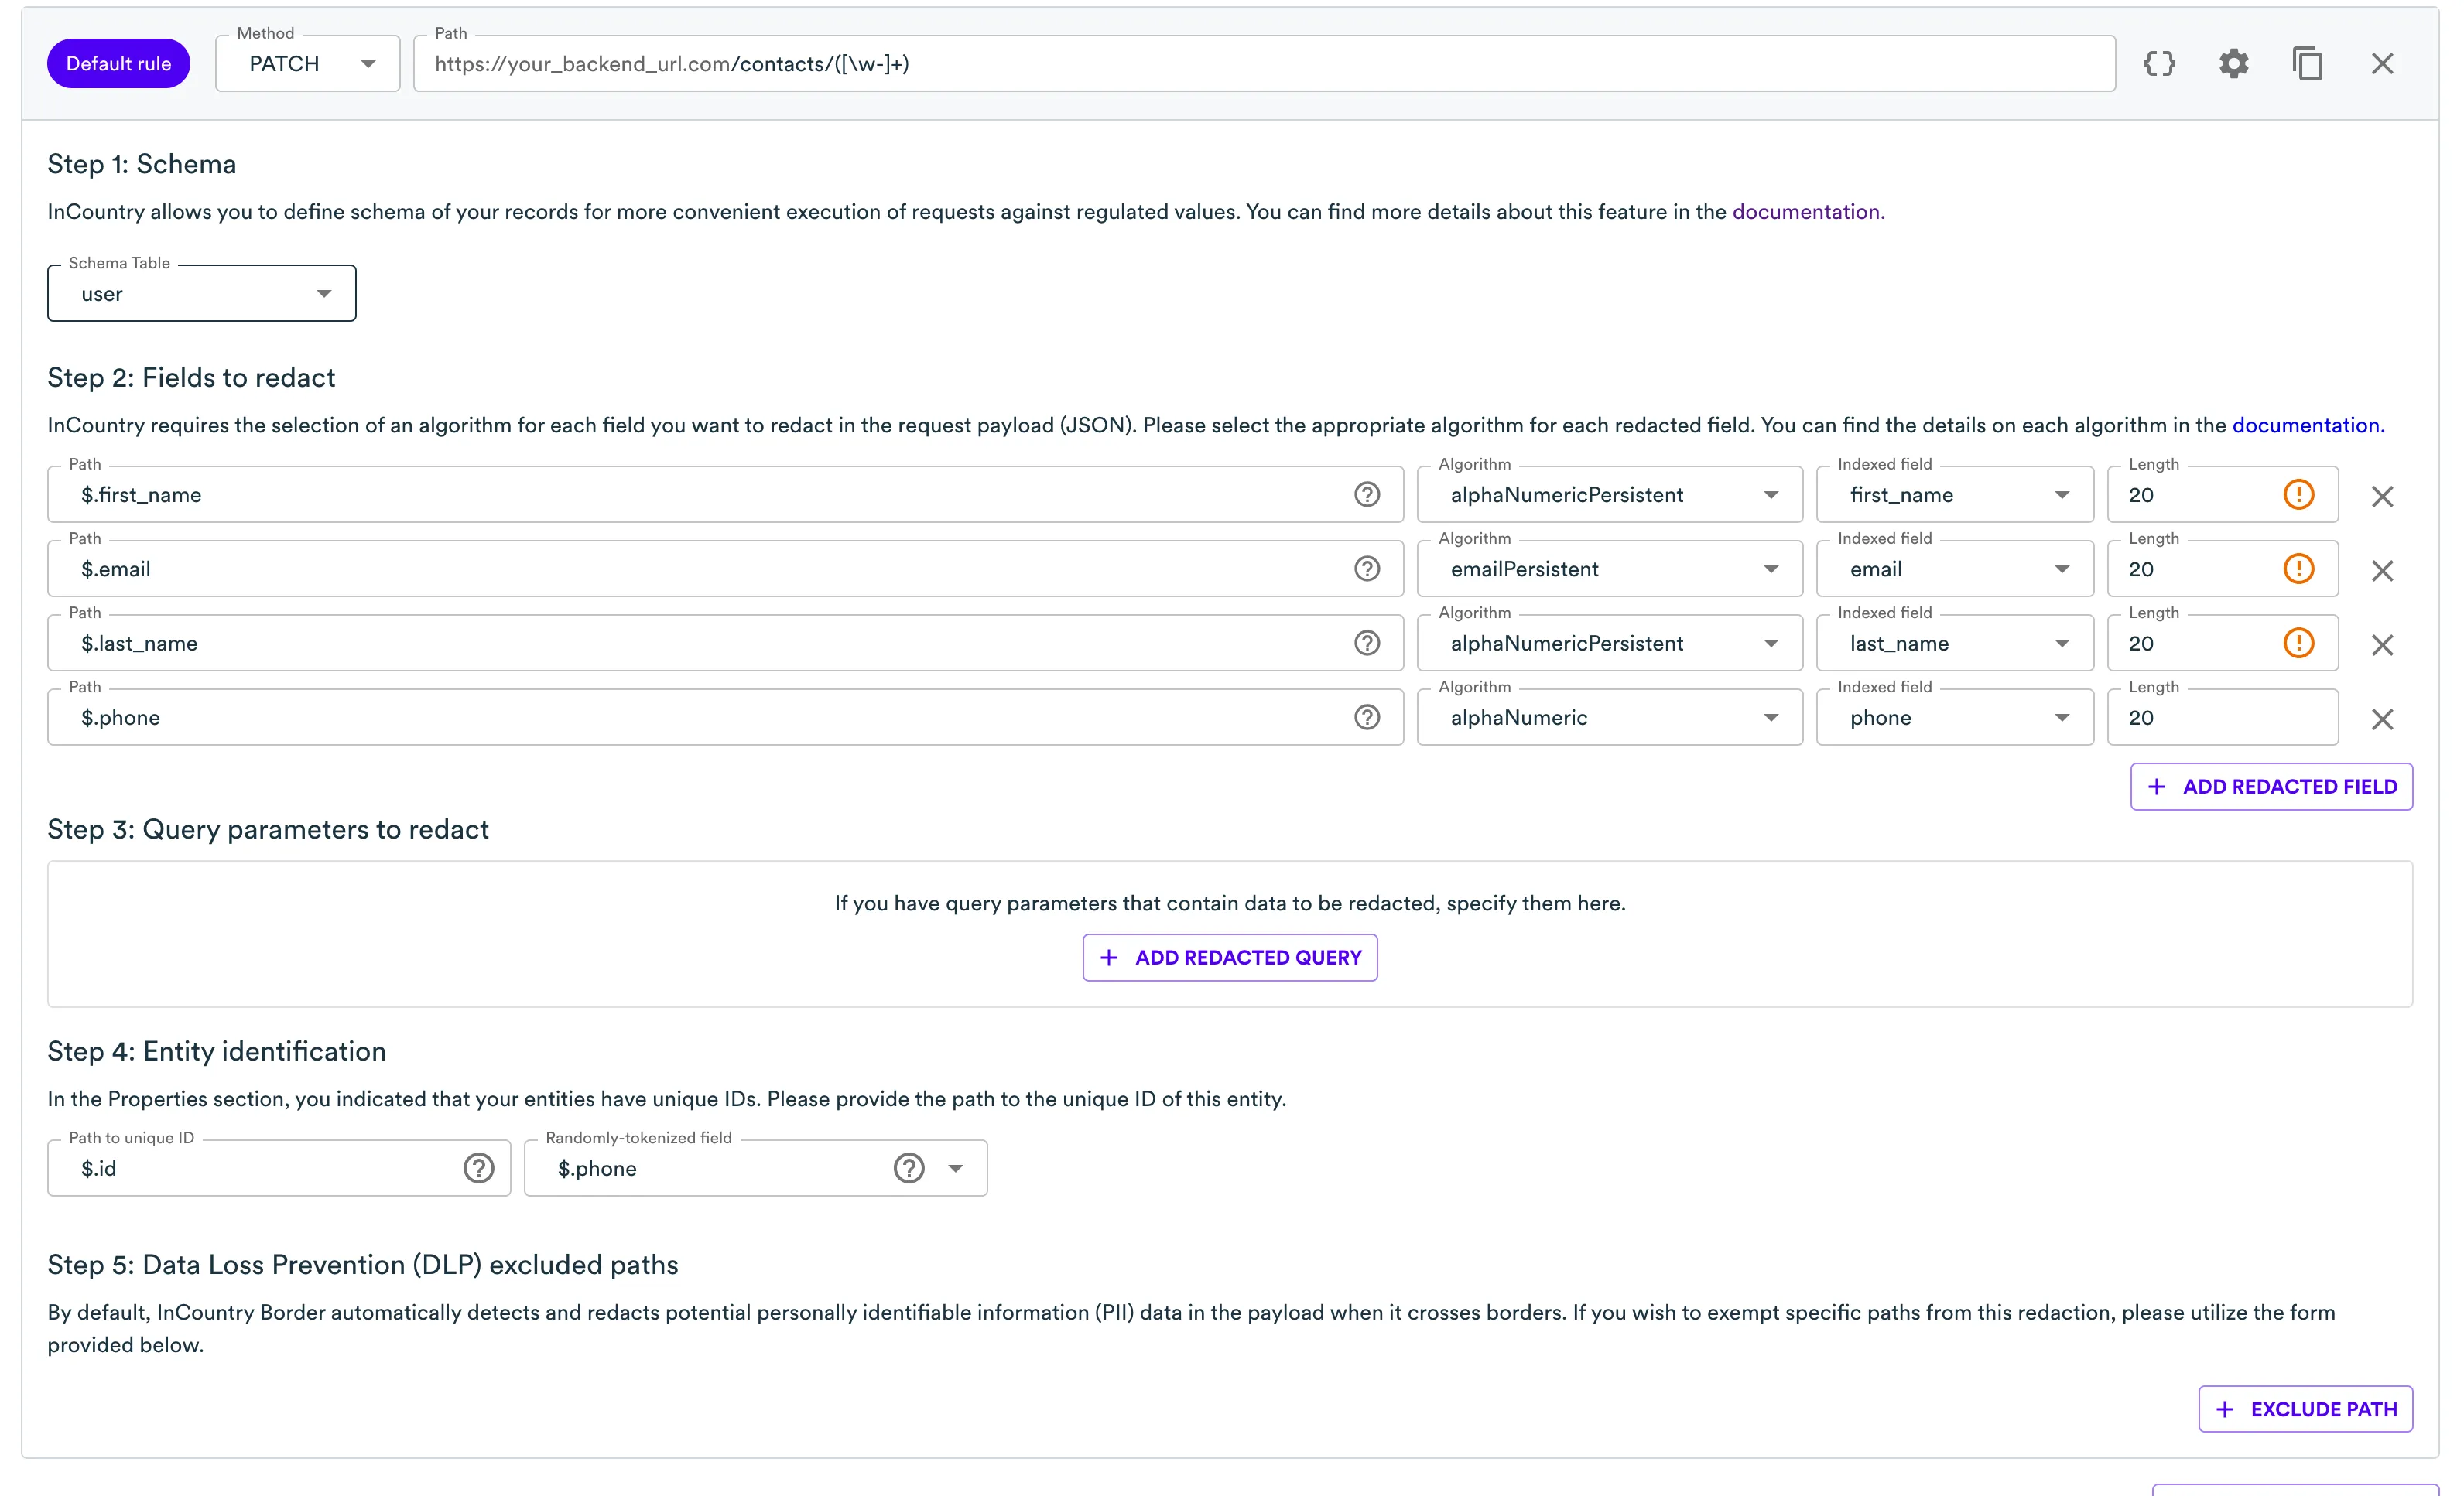Click the rule URL Path input field
The height and width of the screenshot is (1496, 2464).
[x=1264, y=64]
